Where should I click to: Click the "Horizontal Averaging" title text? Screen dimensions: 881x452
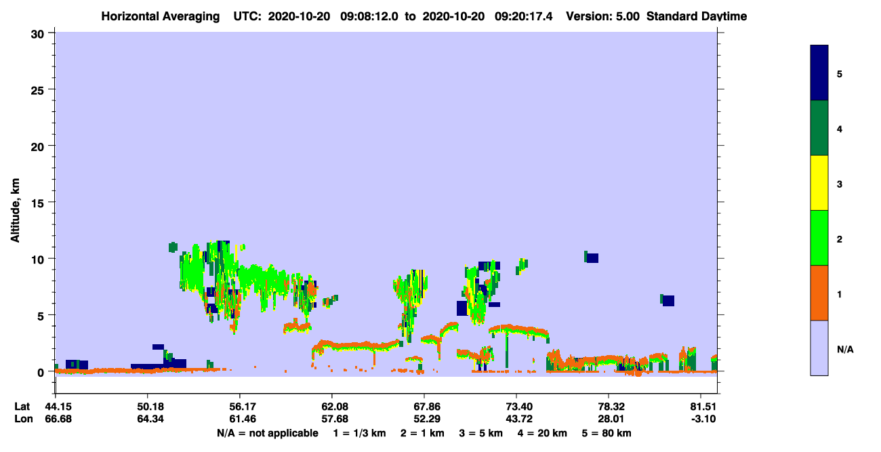pyautogui.click(x=162, y=16)
